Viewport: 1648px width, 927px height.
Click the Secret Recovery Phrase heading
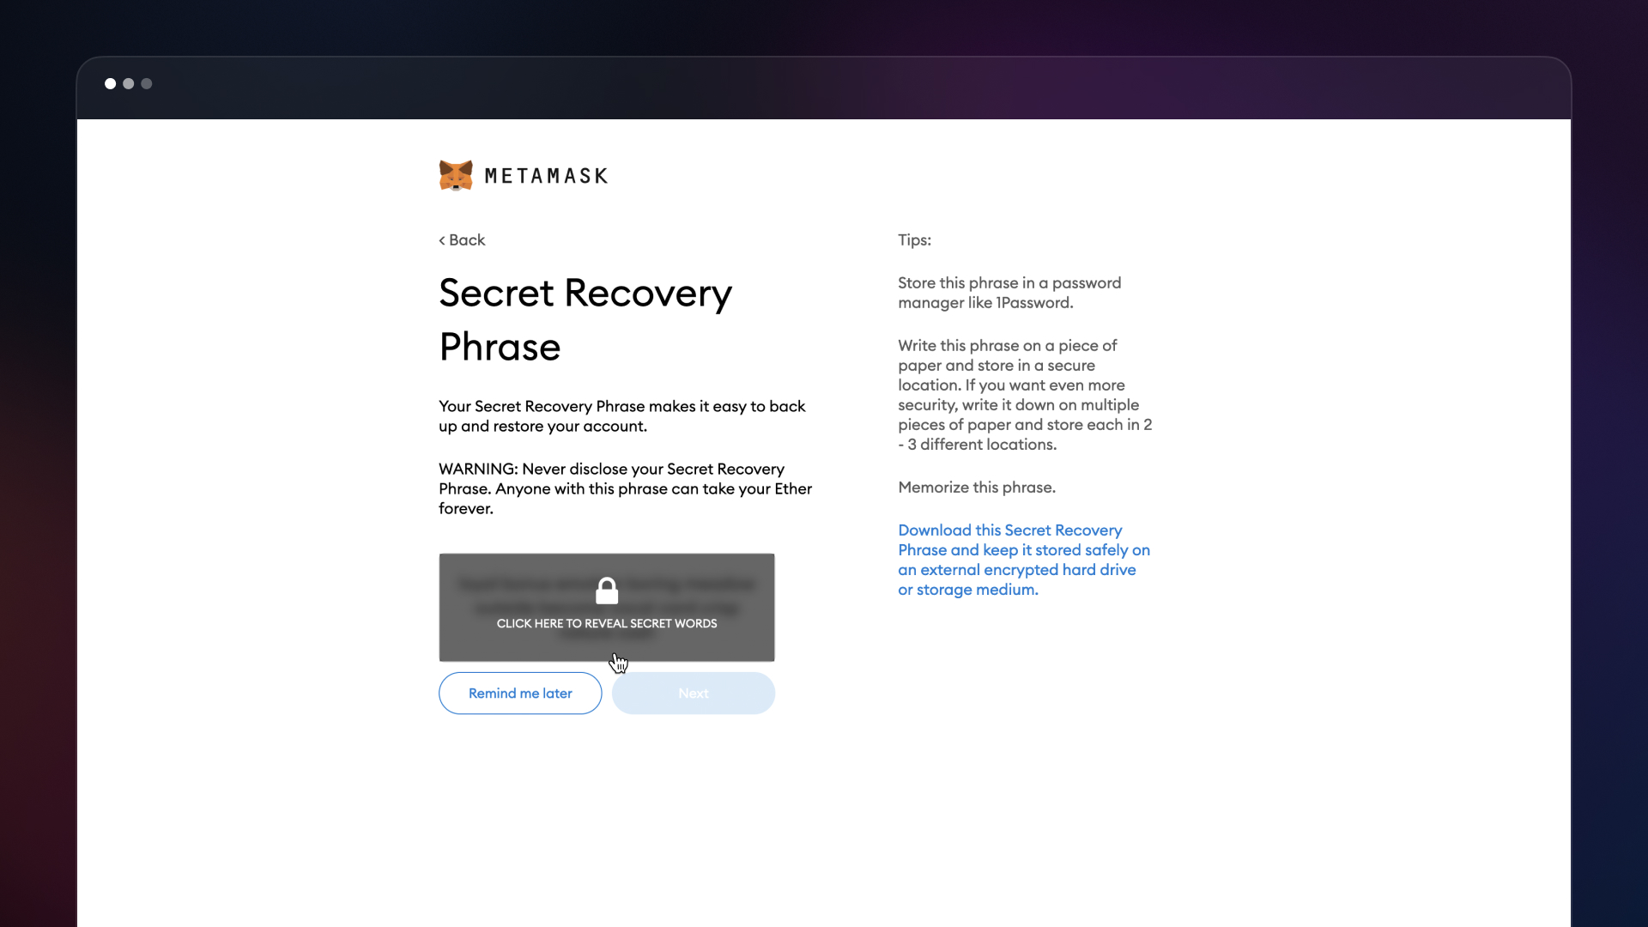tap(585, 319)
